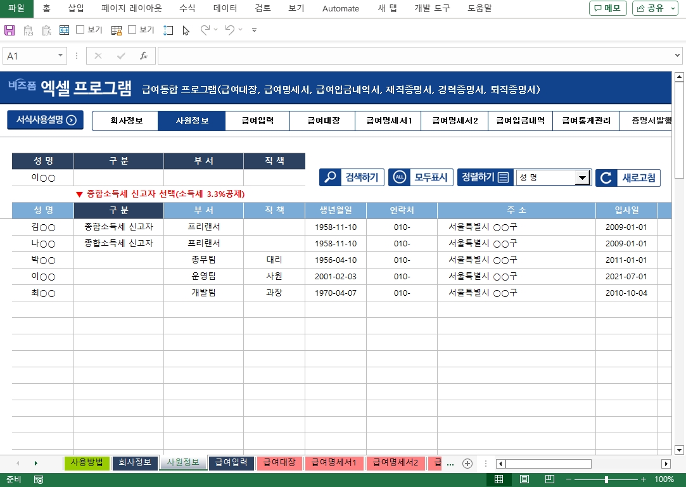
Task: Expand the Name Box dropdown arrow
Action: [x=61, y=56]
